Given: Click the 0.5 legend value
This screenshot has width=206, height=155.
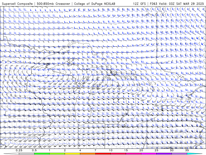Looking at the screenshot, I should pyautogui.click(x=34, y=150).
